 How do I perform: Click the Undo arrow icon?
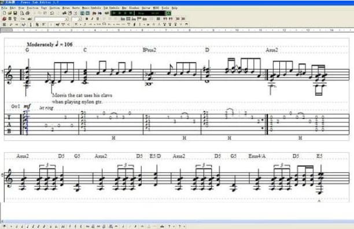[x=52, y=13]
